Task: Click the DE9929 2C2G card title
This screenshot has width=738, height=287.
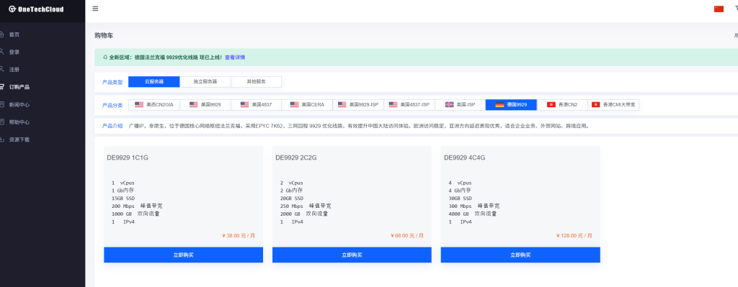Action: coord(296,158)
